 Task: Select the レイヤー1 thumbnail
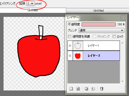click(78, 46)
